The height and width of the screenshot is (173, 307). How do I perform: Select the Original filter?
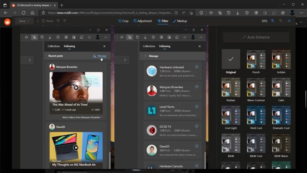click(231, 59)
